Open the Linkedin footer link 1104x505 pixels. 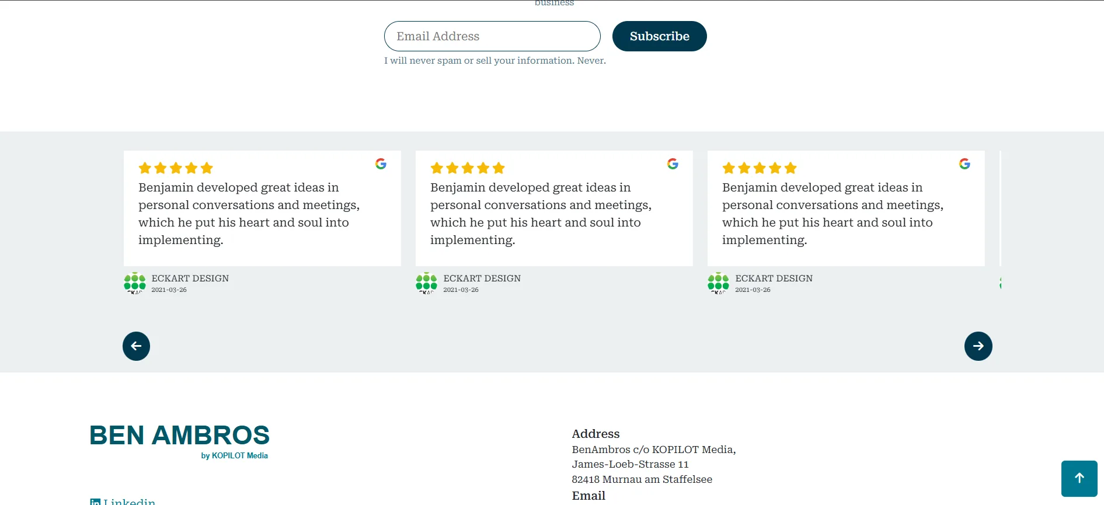(x=130, y=501)
